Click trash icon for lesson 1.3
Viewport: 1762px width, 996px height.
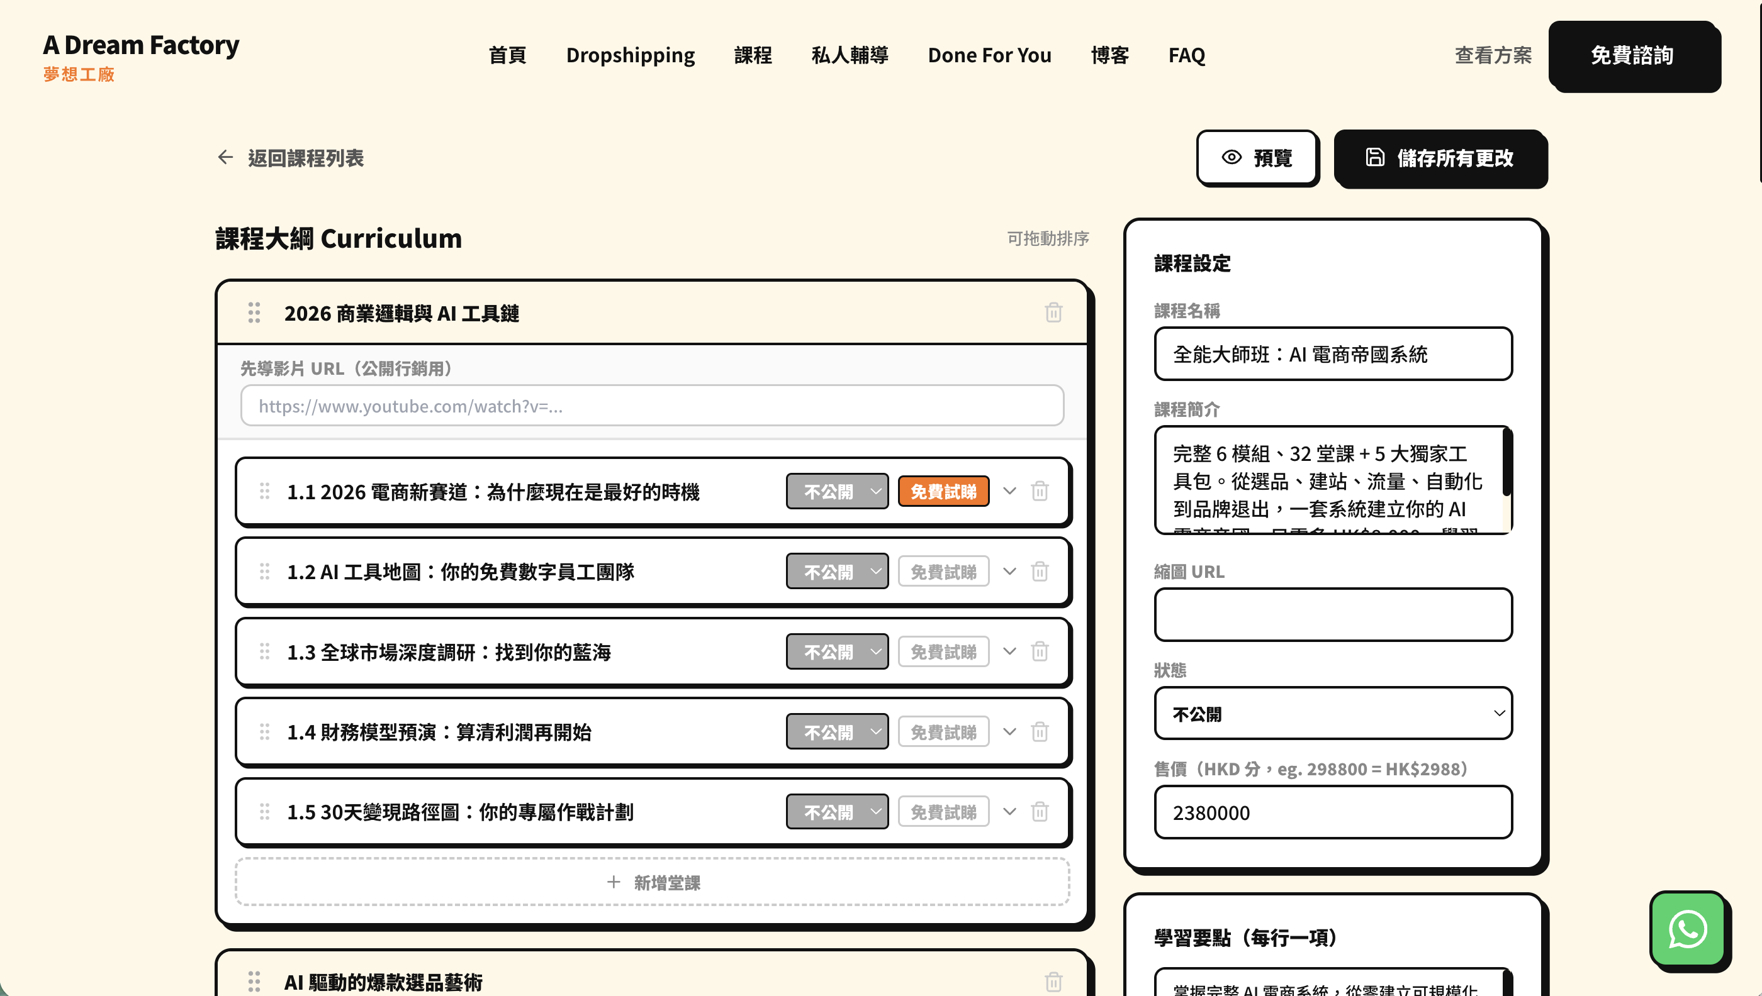1039,651
